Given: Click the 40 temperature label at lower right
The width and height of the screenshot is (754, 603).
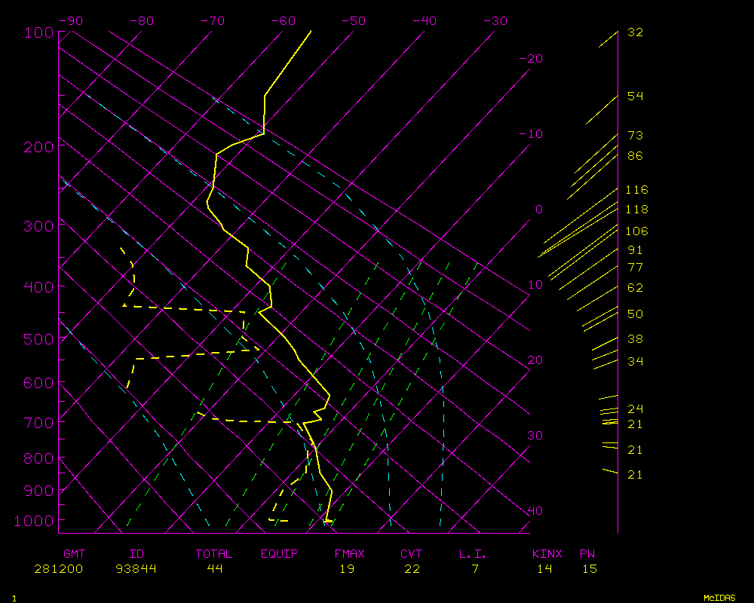Looking at the screenshot, I should click(535, 511).
